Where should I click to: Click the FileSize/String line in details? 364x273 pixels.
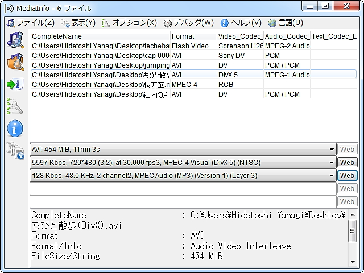127,256
